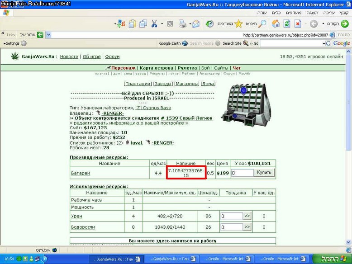Open the עריכה (Edit) menu
The width and height of the screenshot is (352, 264).
click(x=329, y=13)
